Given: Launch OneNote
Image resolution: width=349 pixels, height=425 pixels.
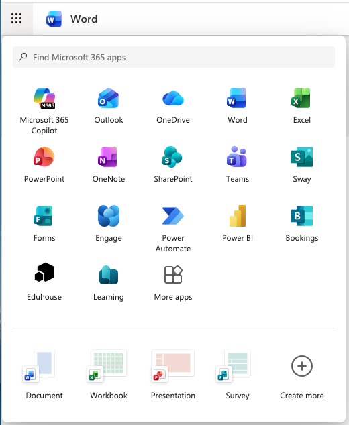Looking at the screenshot, I should 109,165.
